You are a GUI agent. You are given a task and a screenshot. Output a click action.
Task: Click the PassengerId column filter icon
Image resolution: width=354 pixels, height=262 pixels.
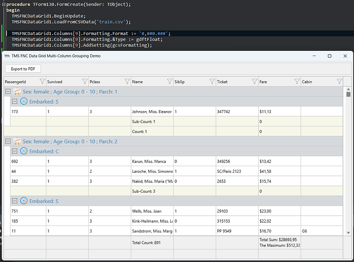coord(41,81)
